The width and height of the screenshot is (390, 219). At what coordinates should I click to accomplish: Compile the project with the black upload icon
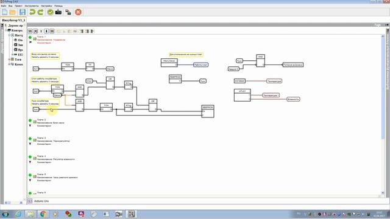click(x=58, y=12)
